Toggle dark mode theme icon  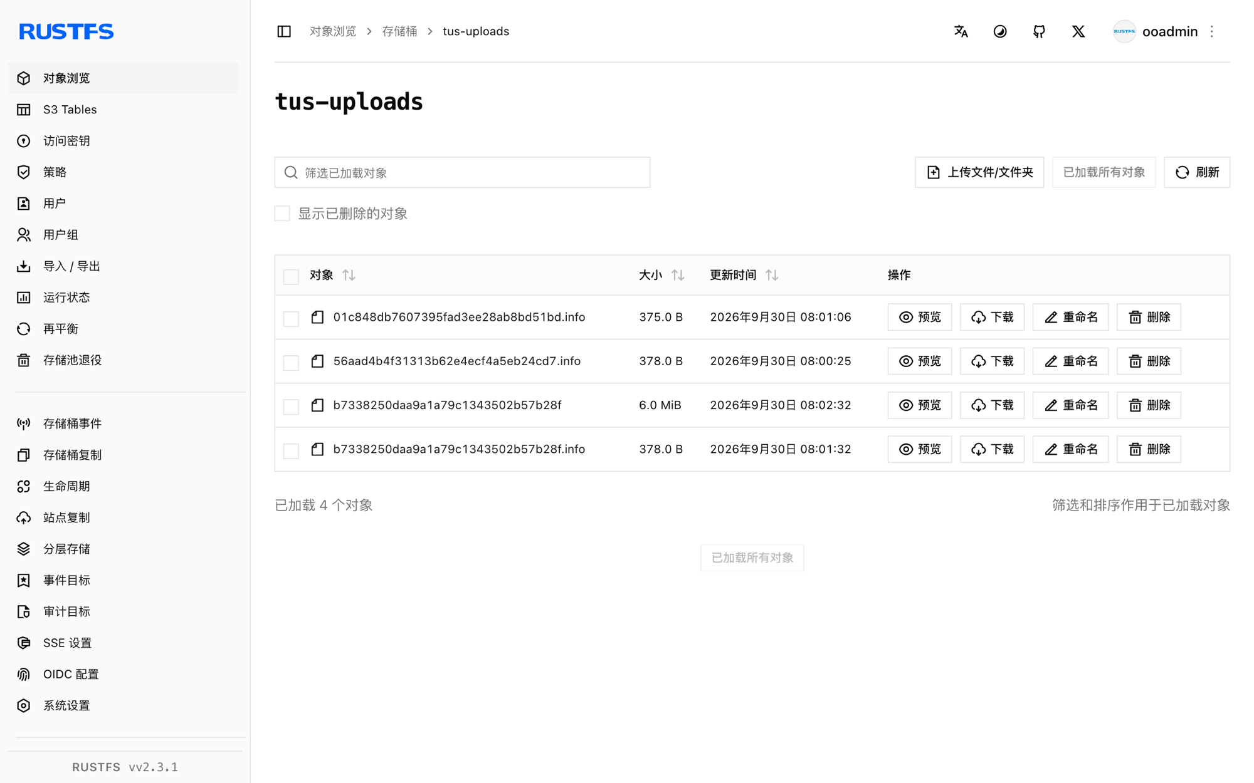point(1000,31)
